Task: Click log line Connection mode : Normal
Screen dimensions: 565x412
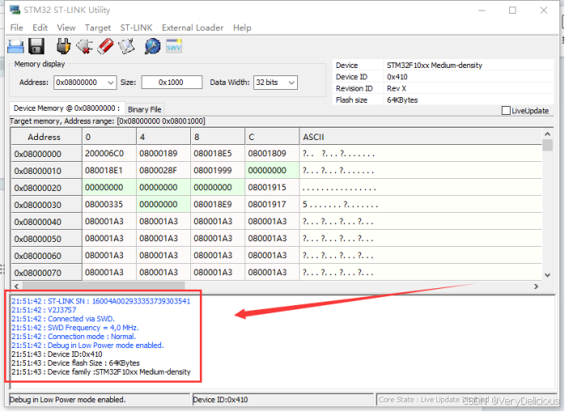Action: coord(74,337)
